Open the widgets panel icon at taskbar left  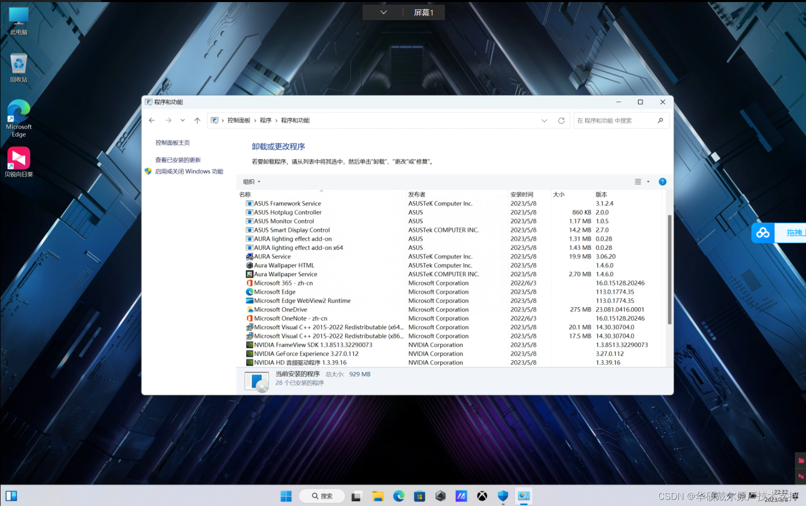point(11,496)
